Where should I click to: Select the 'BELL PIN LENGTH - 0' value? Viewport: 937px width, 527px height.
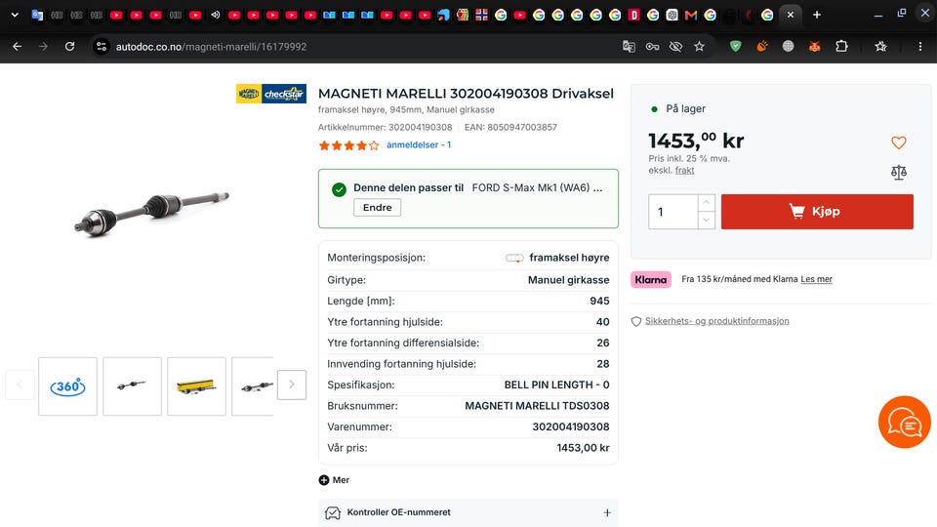[557, 385]
